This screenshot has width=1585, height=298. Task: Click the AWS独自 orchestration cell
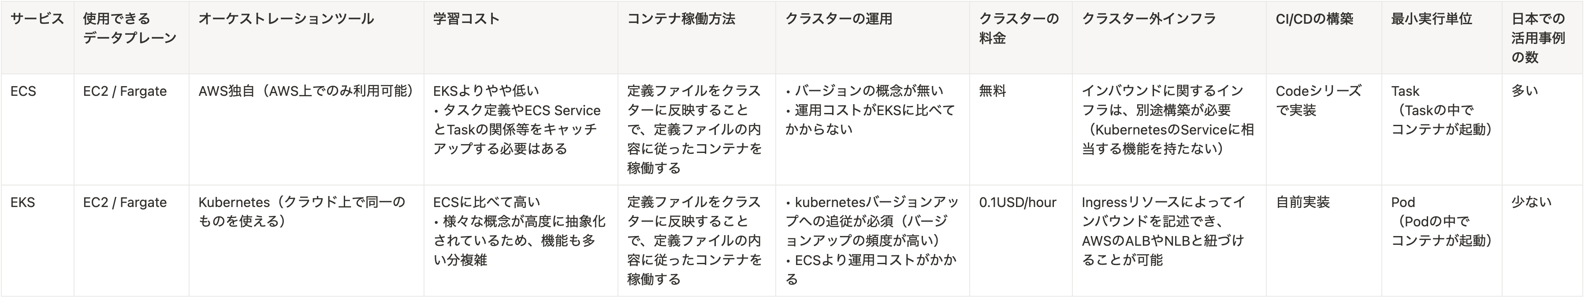306,129
